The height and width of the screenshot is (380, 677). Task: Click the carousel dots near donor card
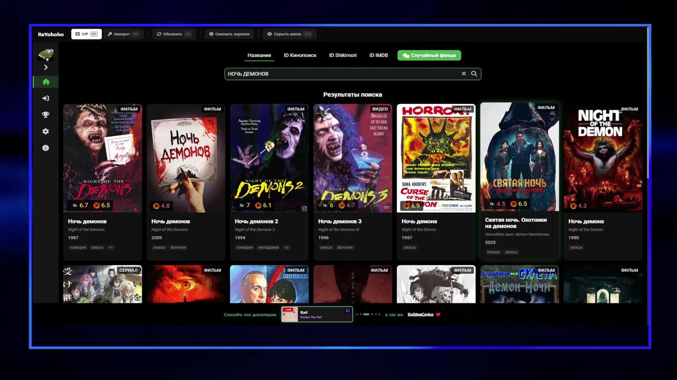click(368, 315)
